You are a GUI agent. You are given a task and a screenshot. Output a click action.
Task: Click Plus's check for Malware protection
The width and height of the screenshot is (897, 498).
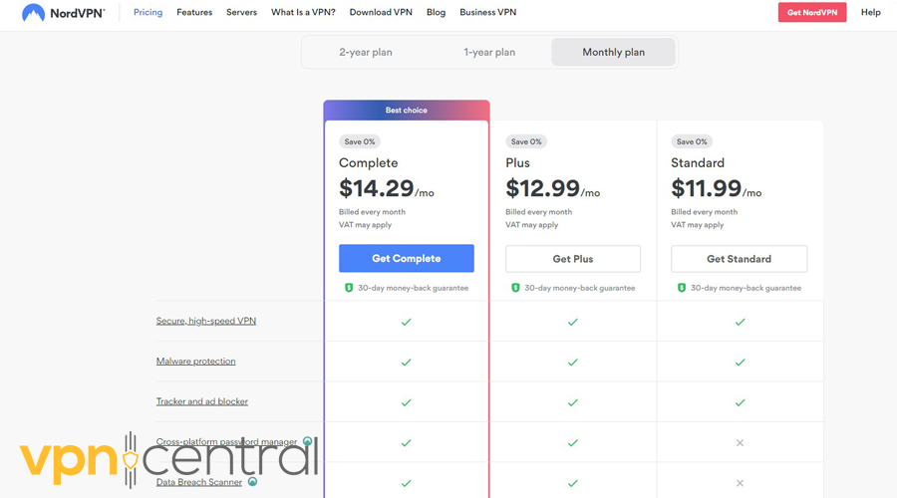pos(573,362)
